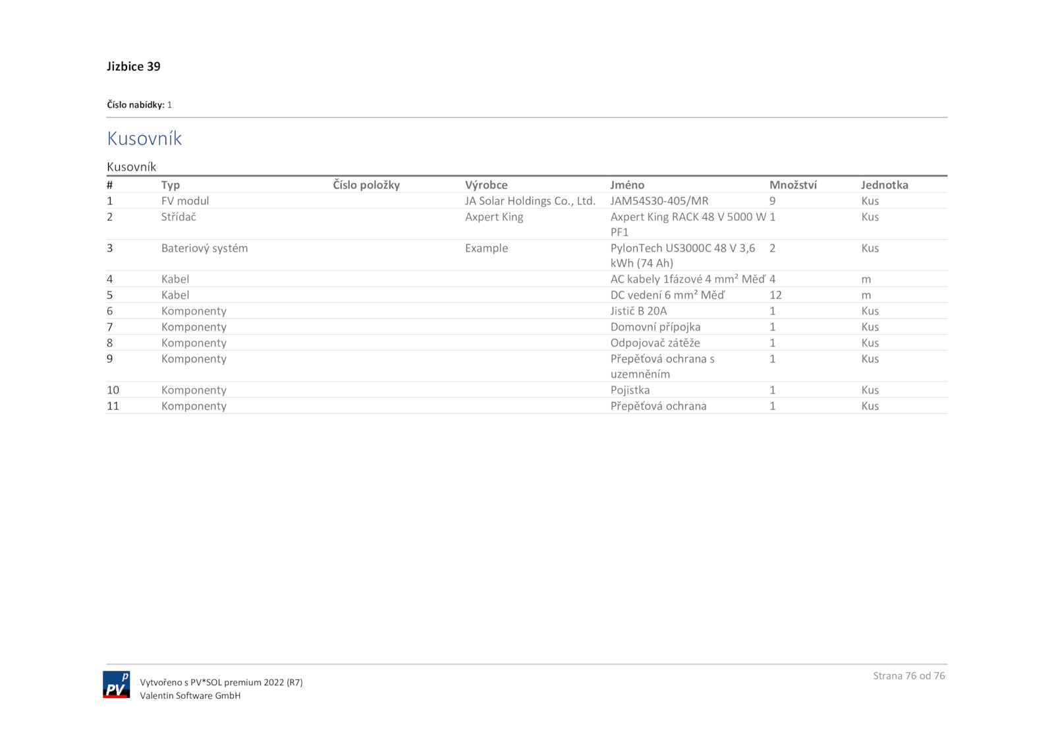Click JA Solar Holdings manufacturer cell
This screenshot has width=1054, height=746.
tap(530, 201)
